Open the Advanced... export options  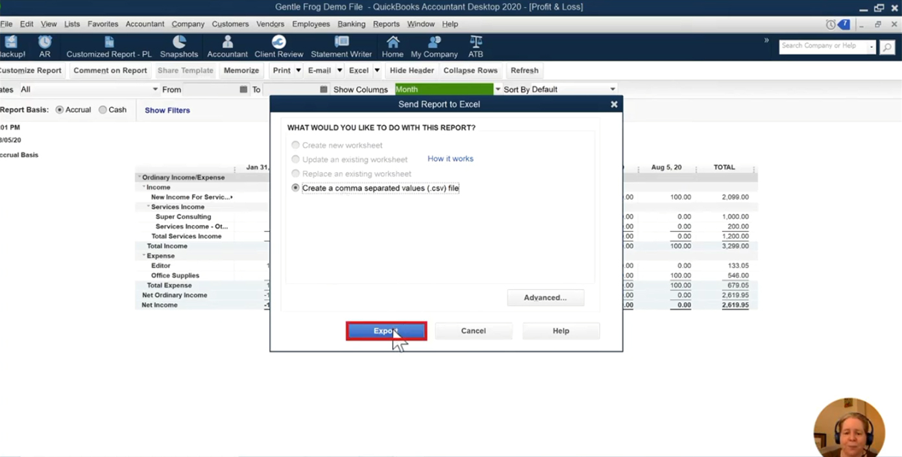point(546,298)
